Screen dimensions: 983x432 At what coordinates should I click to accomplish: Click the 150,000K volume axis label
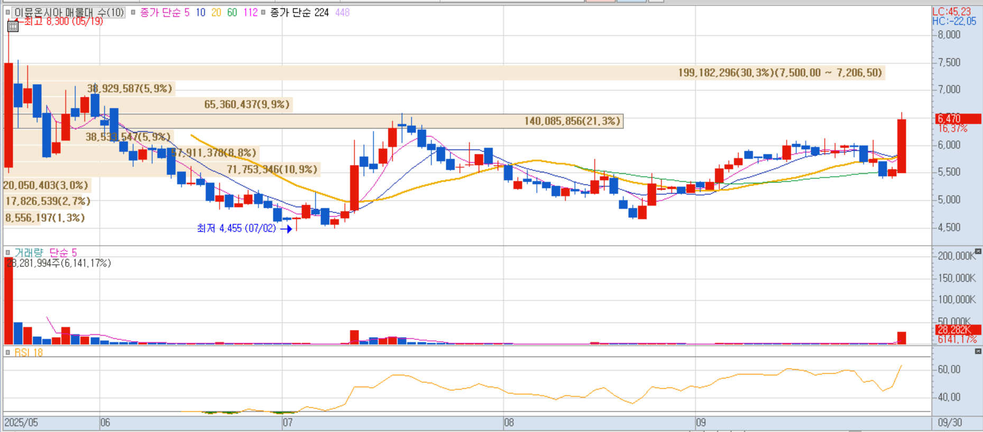957,278
